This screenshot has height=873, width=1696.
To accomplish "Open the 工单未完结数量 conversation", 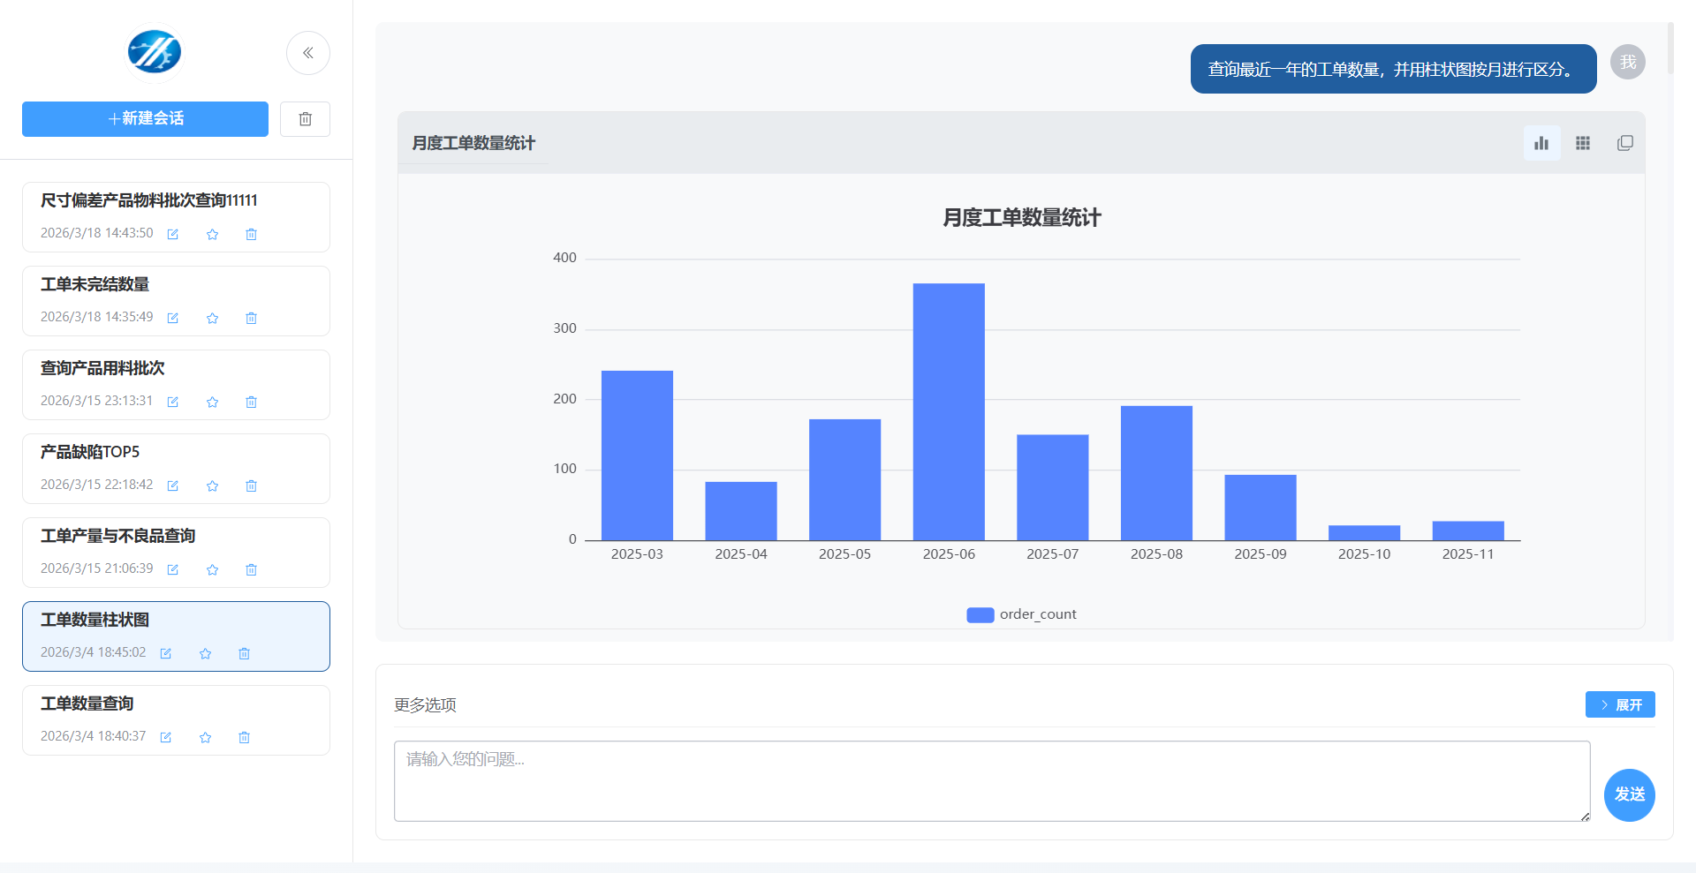I will (95, 285).
